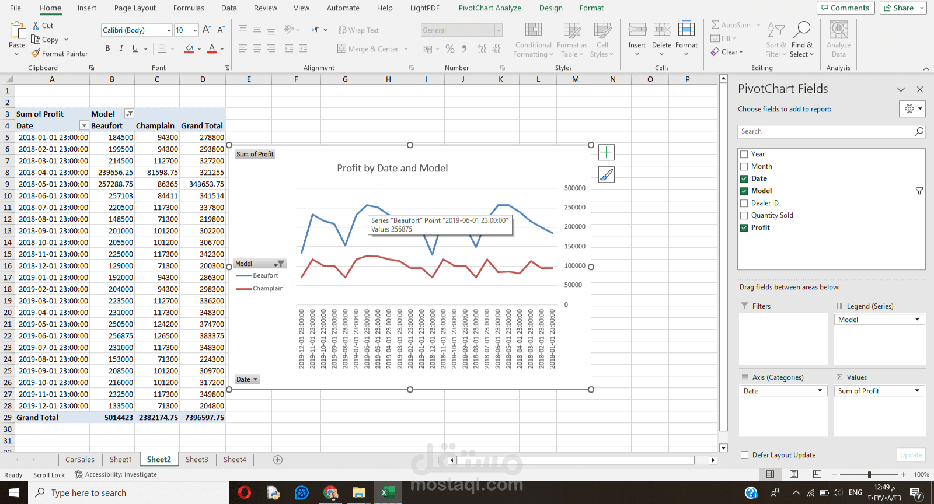Open the chart's Date field button dropdown
This screenshot has width=934, height=504.
click(x=247, y=380)
